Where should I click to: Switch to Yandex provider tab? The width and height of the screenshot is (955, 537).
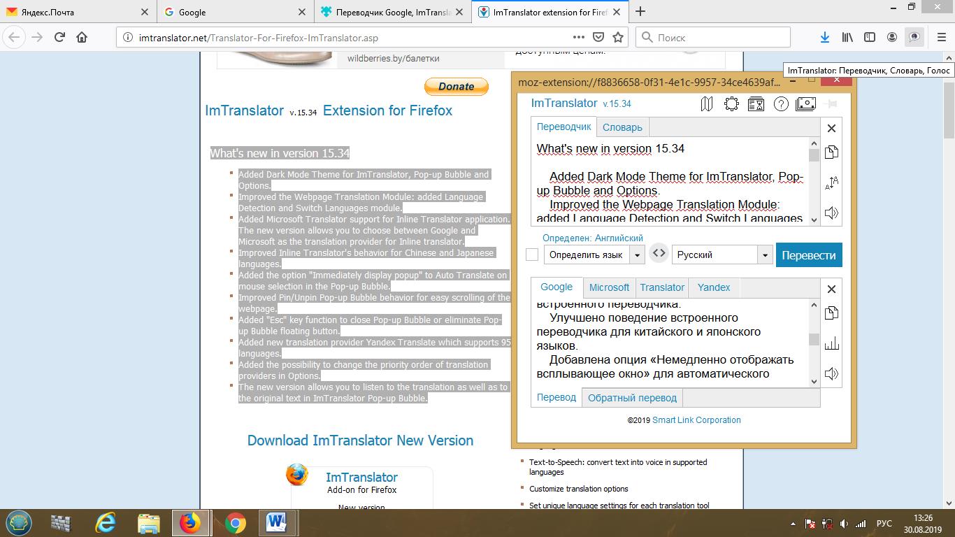click(x=714, y=287)
